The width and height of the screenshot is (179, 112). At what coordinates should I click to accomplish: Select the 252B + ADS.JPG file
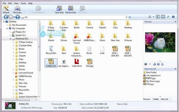pos(128,51)
